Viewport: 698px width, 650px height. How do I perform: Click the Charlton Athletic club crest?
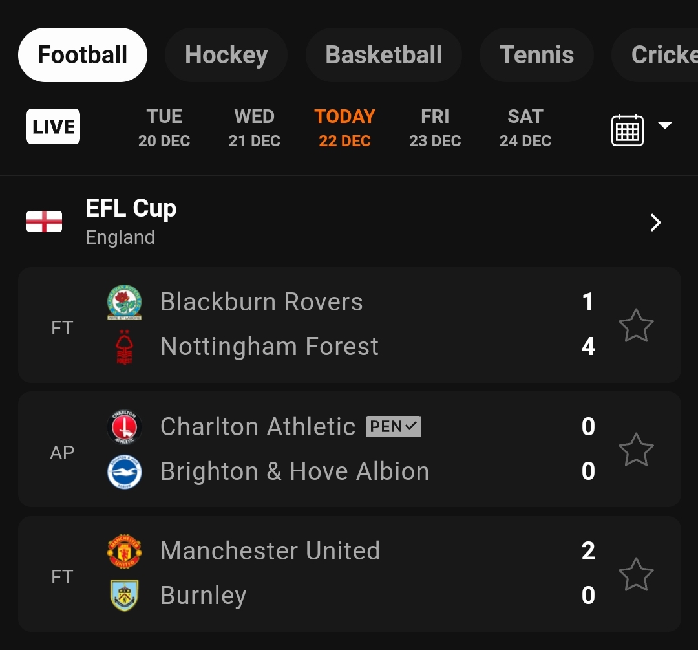tap(125, 427)
